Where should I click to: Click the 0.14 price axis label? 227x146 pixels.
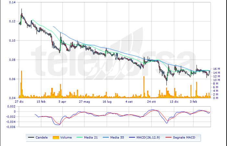pyautogui.click(x=11, y=3)
